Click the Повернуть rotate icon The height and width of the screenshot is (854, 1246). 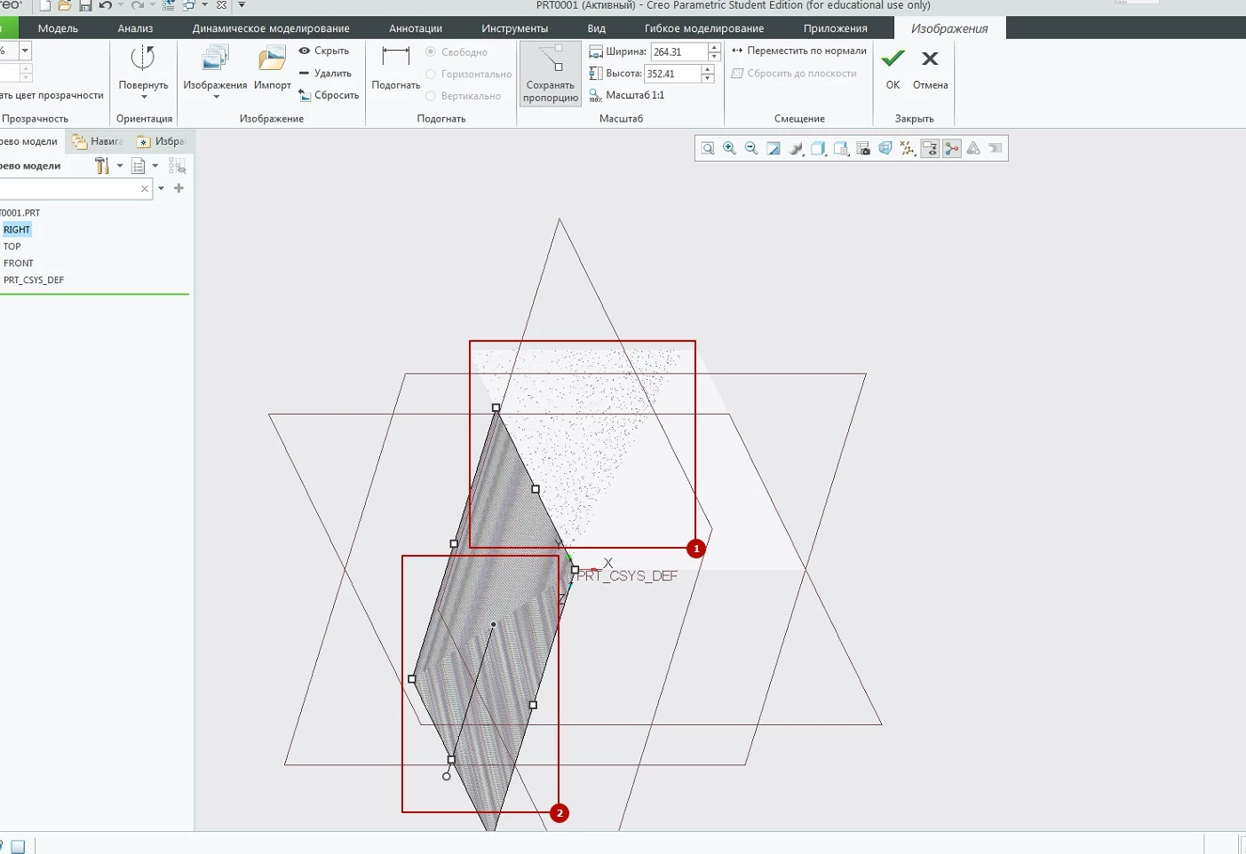point(143,59)
